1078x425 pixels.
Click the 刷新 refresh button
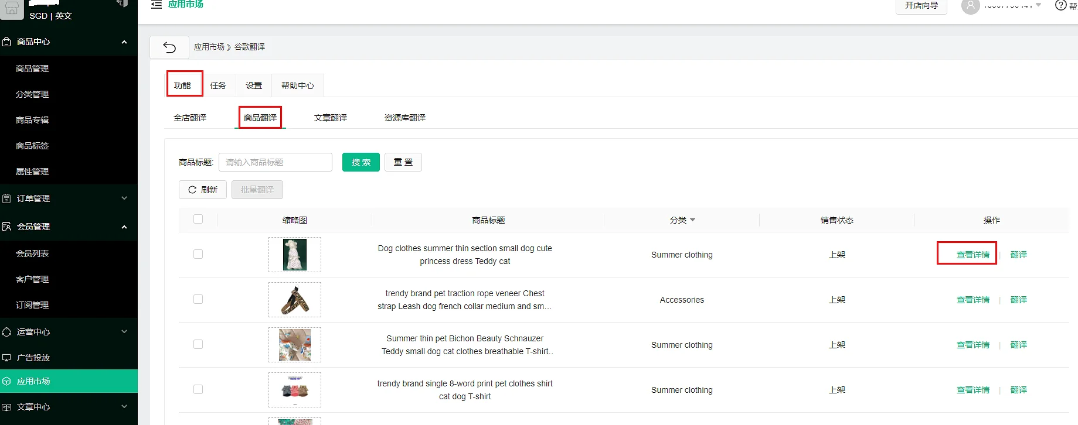[x=203, y=190]
